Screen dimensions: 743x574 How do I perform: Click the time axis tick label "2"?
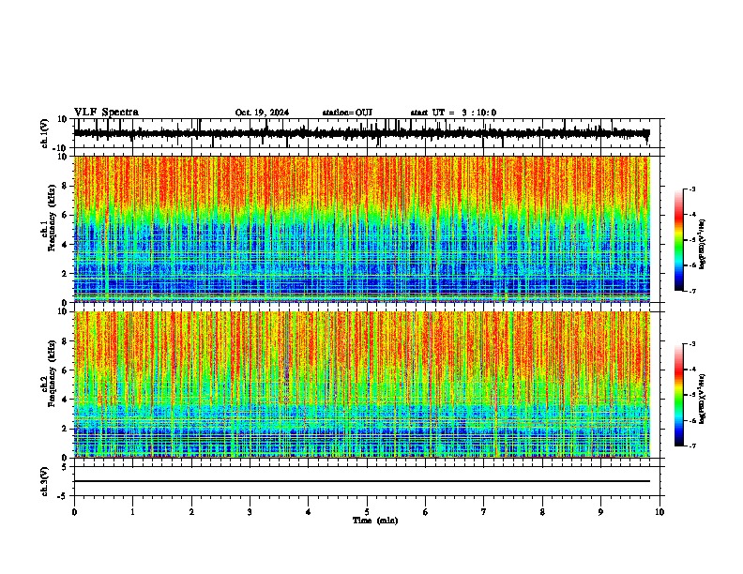[191, 512]
